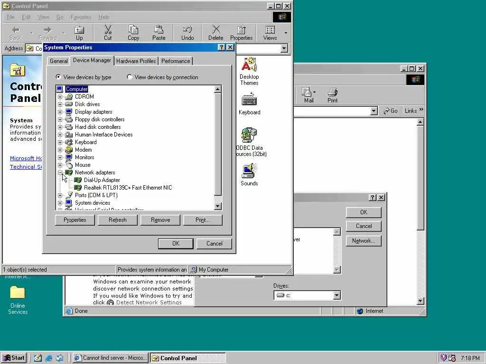Click the Delete toolbar icon

(216, 33)
